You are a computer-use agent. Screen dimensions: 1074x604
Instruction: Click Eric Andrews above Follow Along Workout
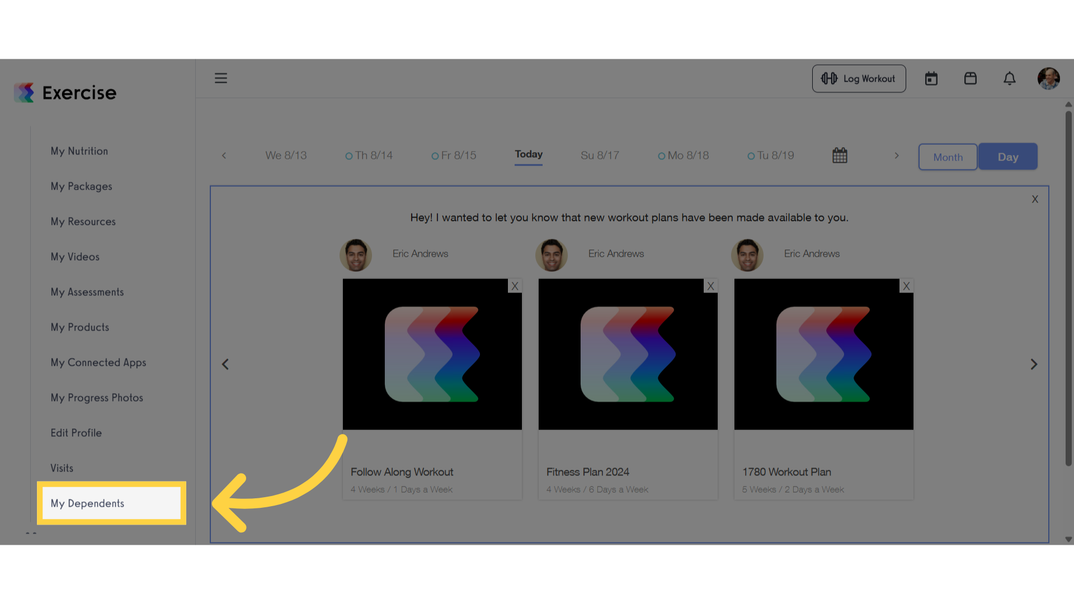pyautogui.click(x=420, y=254)
